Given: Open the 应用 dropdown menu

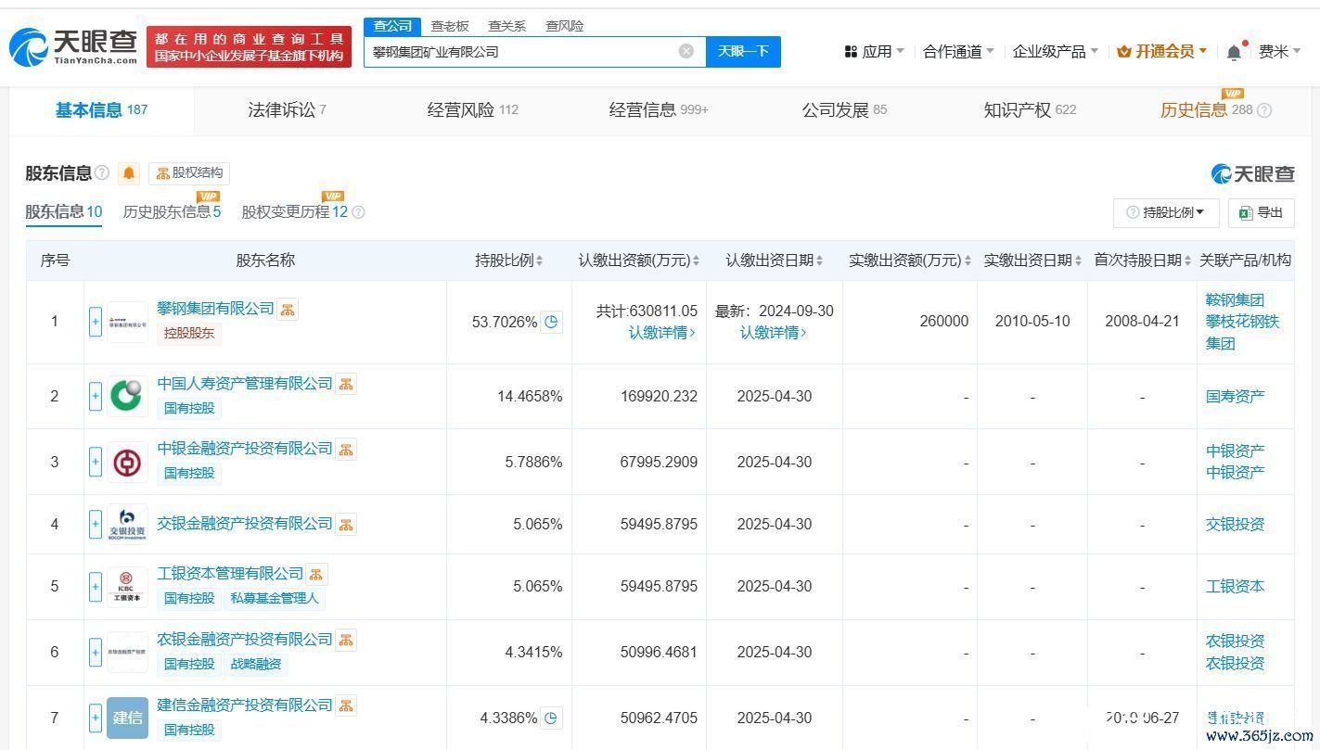Looking at the screenshot, I should (874, 52).
